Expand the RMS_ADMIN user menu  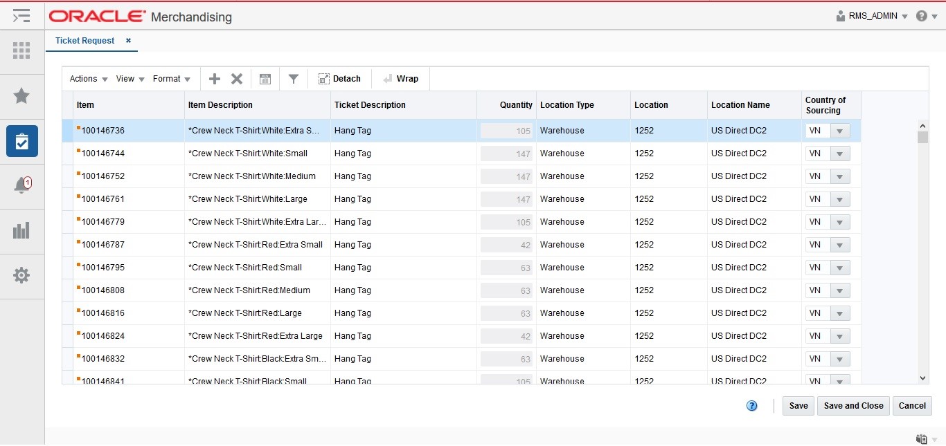[x=873, y=16]
